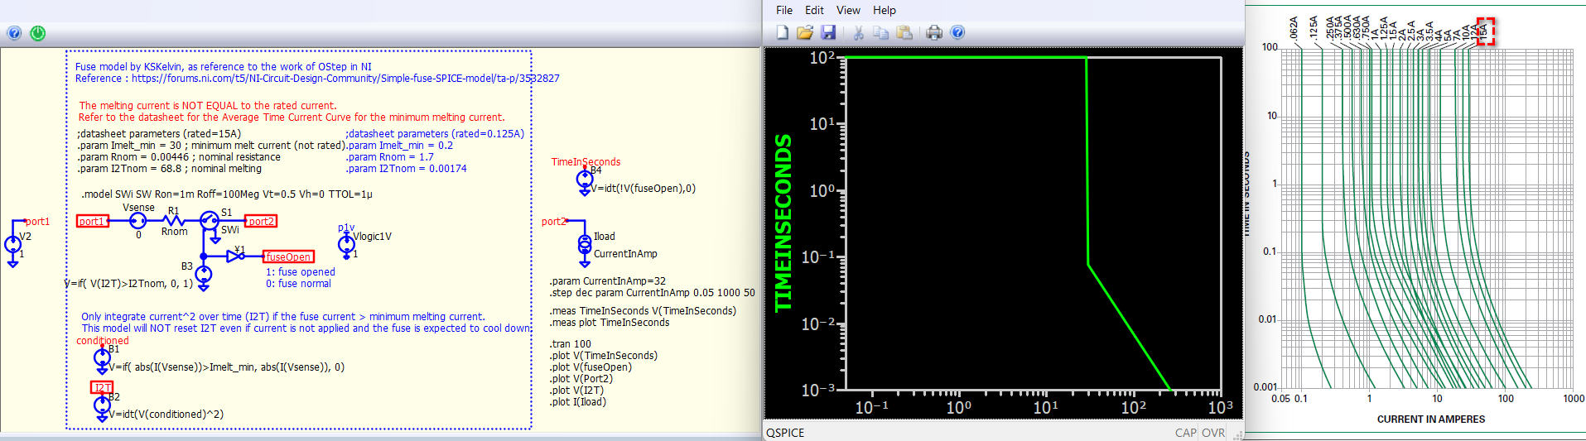Print the plot with printer icon
This screenshot has height=441, width=1586.
[934, 32]
